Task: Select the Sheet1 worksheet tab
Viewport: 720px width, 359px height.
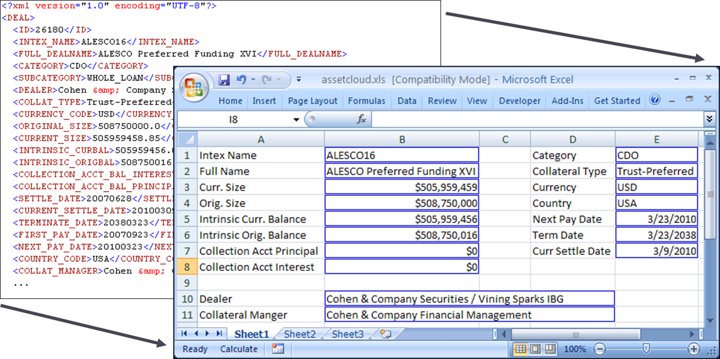Action: (x=252, y=334)
